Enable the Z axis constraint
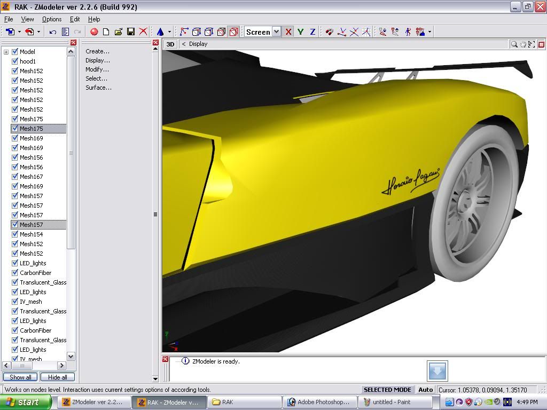 point(312,32)
